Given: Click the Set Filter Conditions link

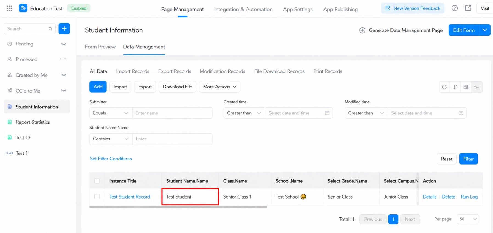Looking at the screenshot, I should (x=111, y=159).
